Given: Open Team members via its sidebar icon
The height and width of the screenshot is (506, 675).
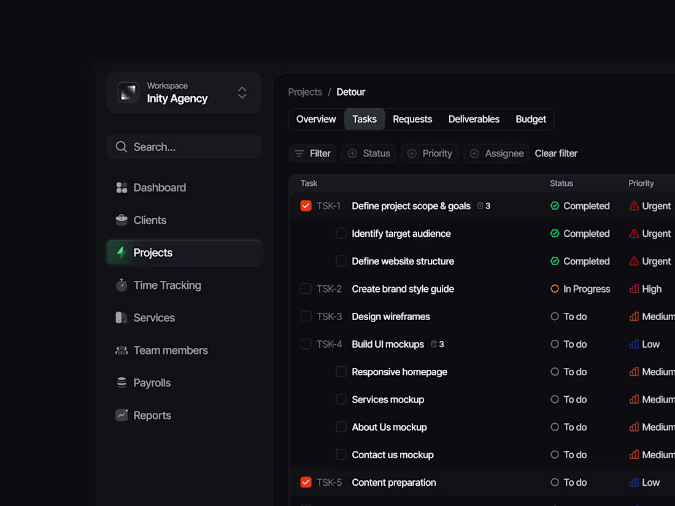Looking at the screenshot, I should [x=121, y=350].
